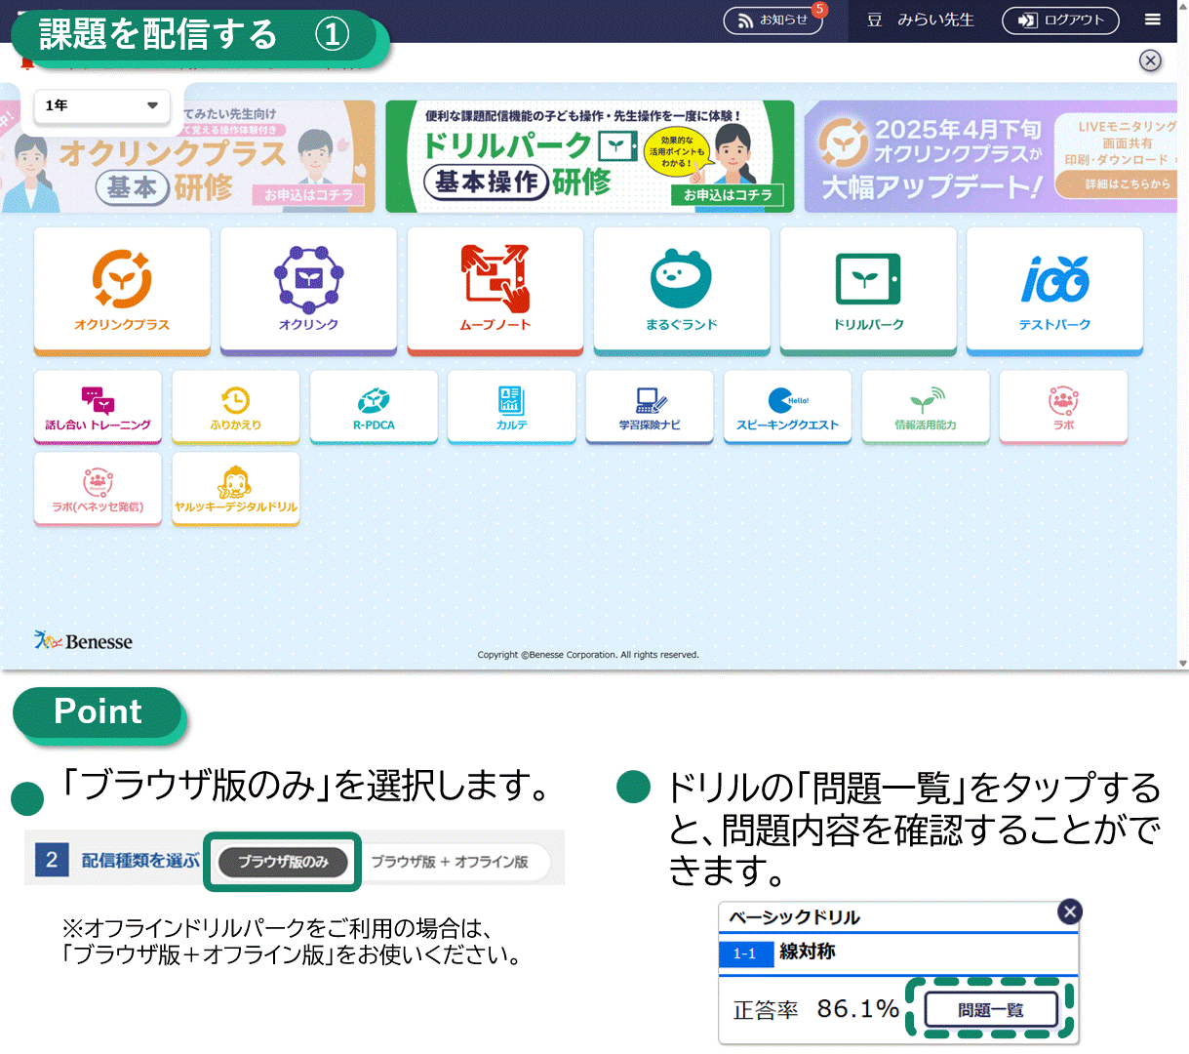Open the ドリルパーク基本操作研修 banner
Viewport: 1189px width, 1054px height.
(590, 156)
